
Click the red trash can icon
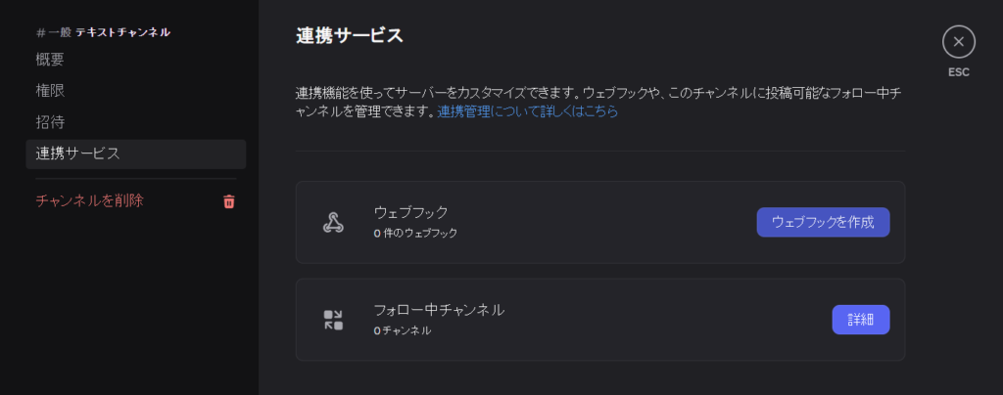click(229, 201)
